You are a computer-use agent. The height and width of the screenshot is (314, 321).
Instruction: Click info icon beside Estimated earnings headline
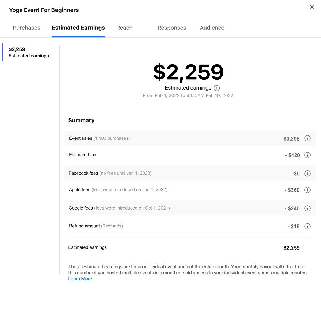tap(217, 88)
